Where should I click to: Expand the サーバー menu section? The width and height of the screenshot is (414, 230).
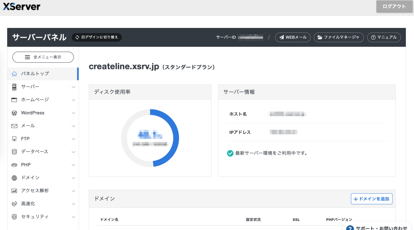point(43,87)
